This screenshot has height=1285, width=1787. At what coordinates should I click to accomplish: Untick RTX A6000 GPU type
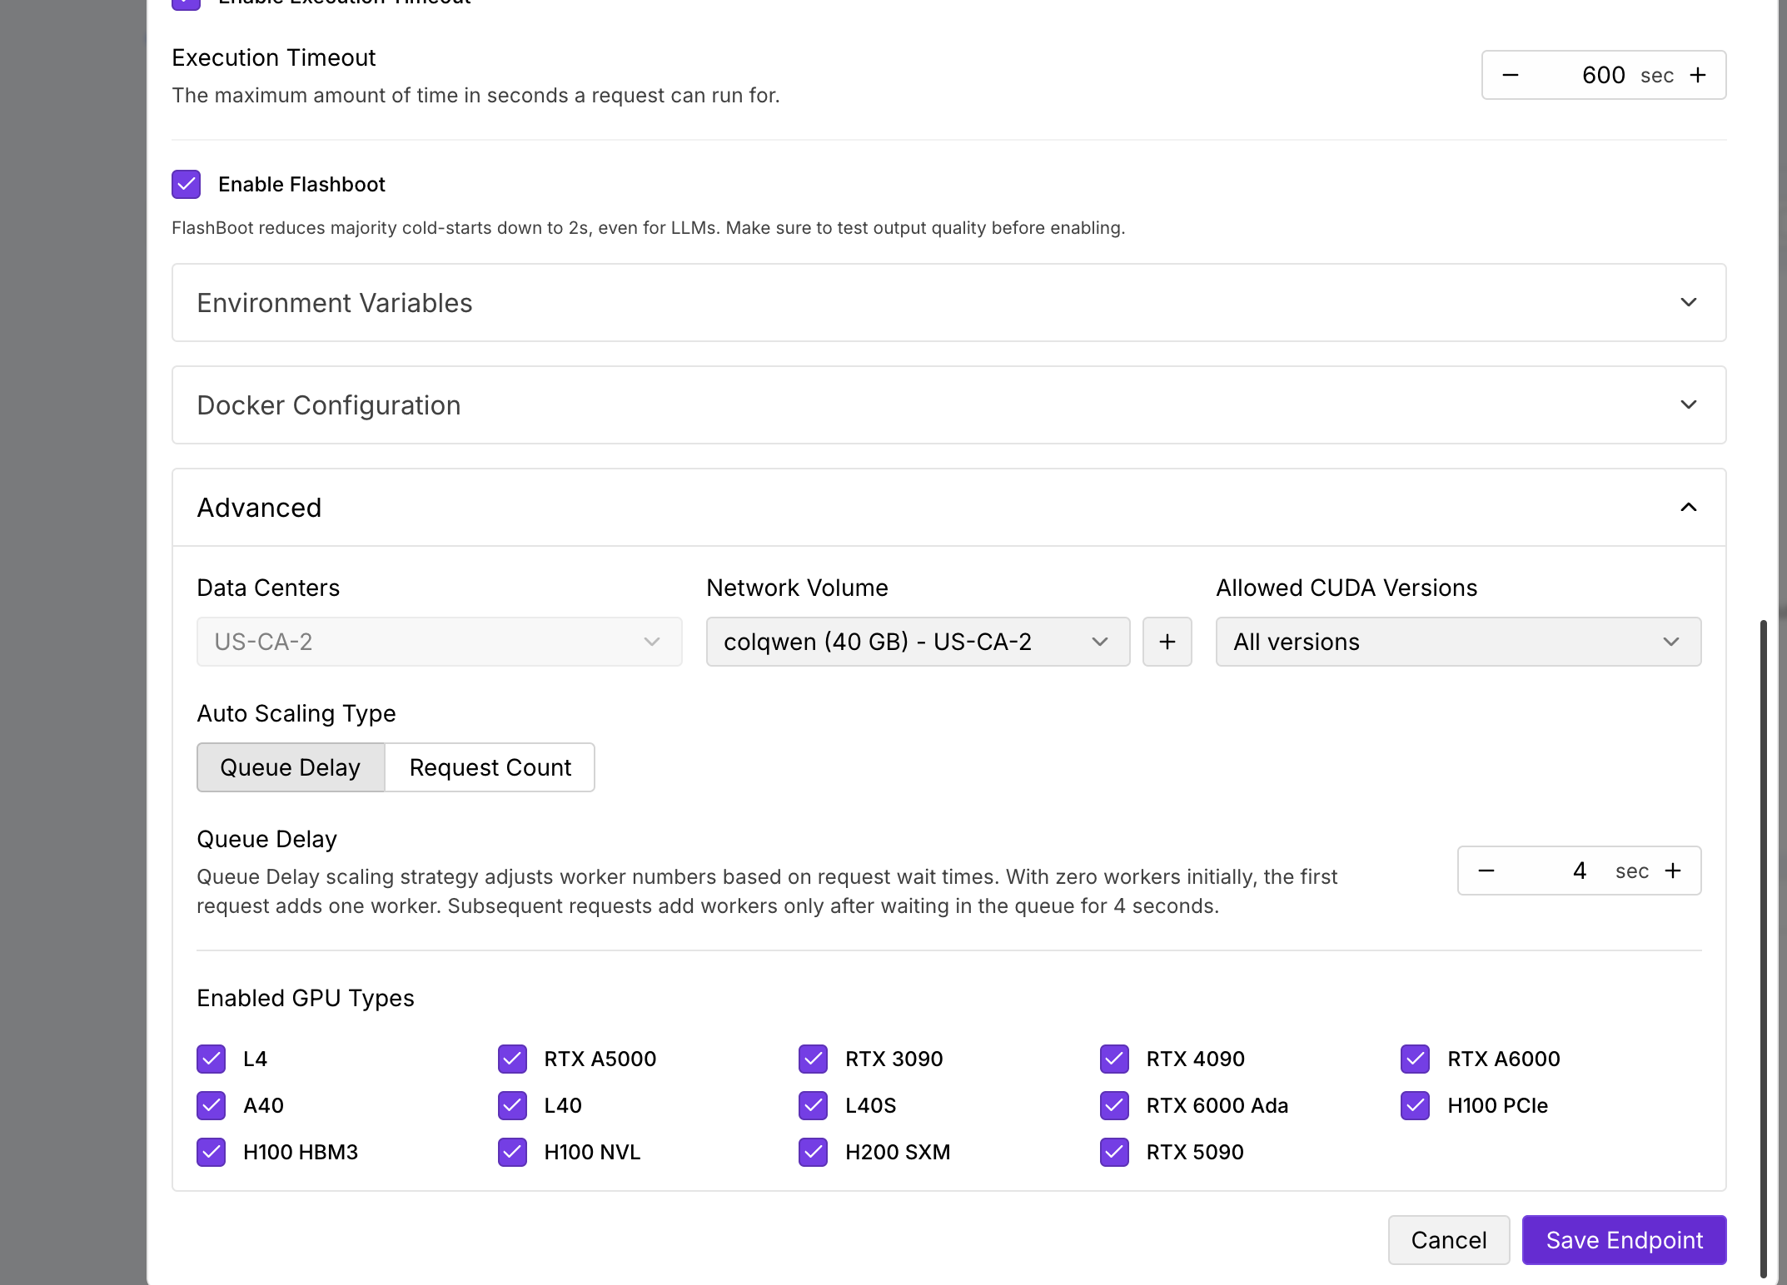click(1415, 1059)
